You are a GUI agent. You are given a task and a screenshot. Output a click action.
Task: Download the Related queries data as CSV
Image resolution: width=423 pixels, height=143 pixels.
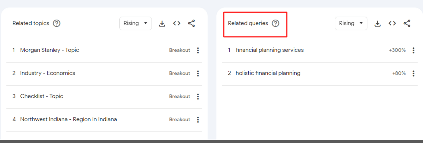click(x=377, y=24)
